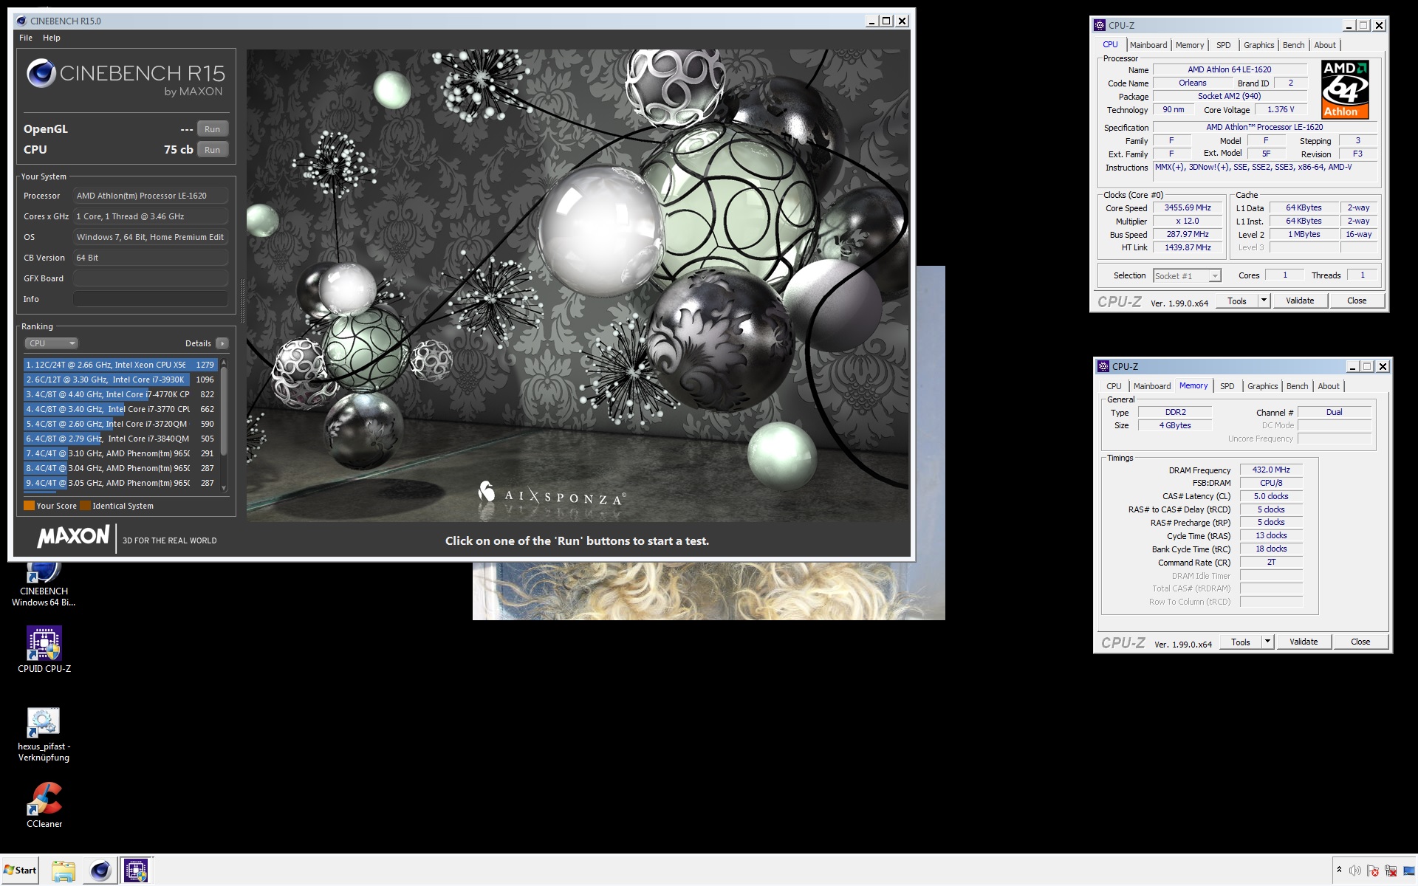
Task: Run the OpenGL benchmark
Action: point(212,129)
